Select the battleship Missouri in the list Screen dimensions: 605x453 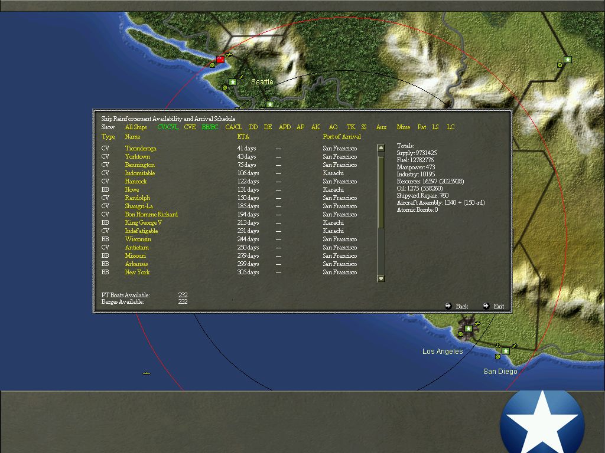click(135, 256)
